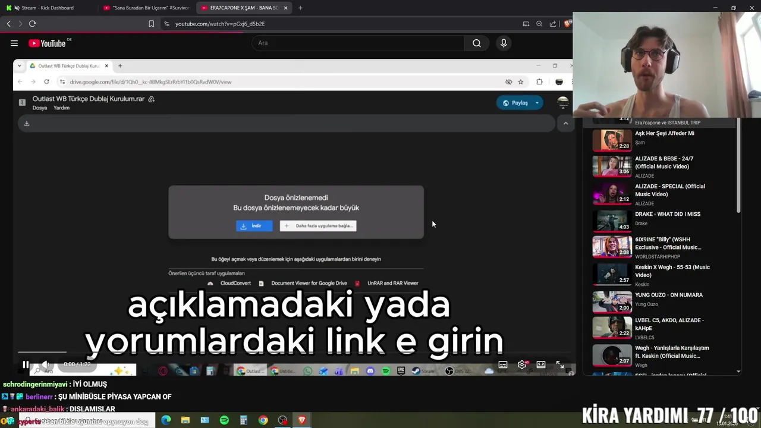Open 'ALIZADE - SPECIAL' video thumbnail
761x428 pixels.
coord(612,194)
